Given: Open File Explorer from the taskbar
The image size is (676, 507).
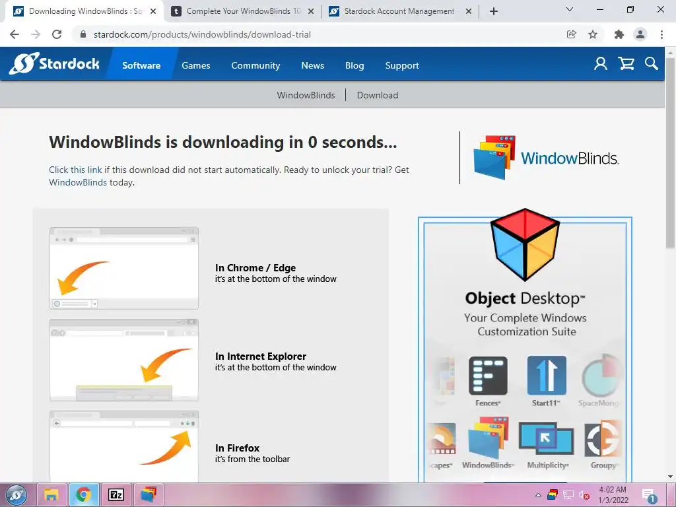Looking at the screenshot, I should pos(51,494).
